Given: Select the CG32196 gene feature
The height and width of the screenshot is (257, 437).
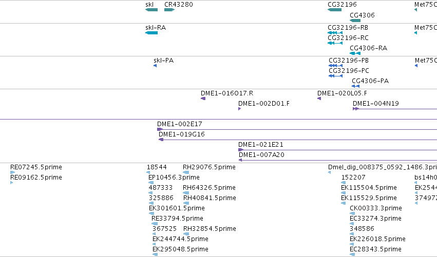Looking at the screenshot, I should [334, 10].
